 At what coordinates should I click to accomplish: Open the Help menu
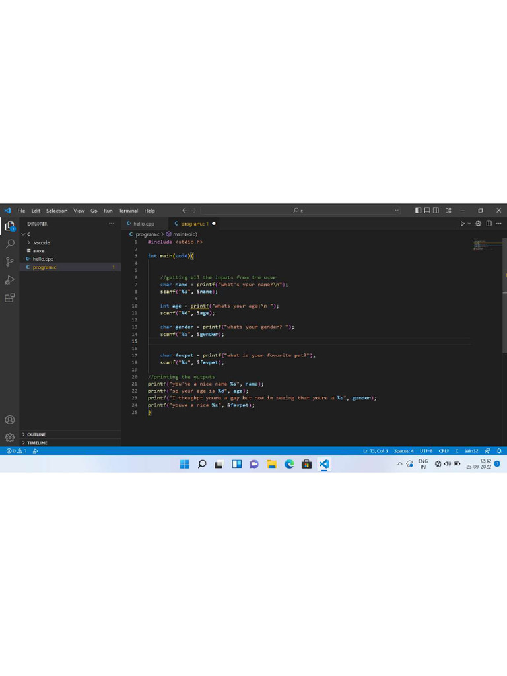coord(150,211)
